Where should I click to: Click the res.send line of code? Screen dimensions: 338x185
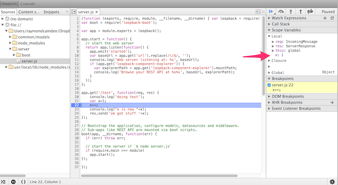(119, 114)
